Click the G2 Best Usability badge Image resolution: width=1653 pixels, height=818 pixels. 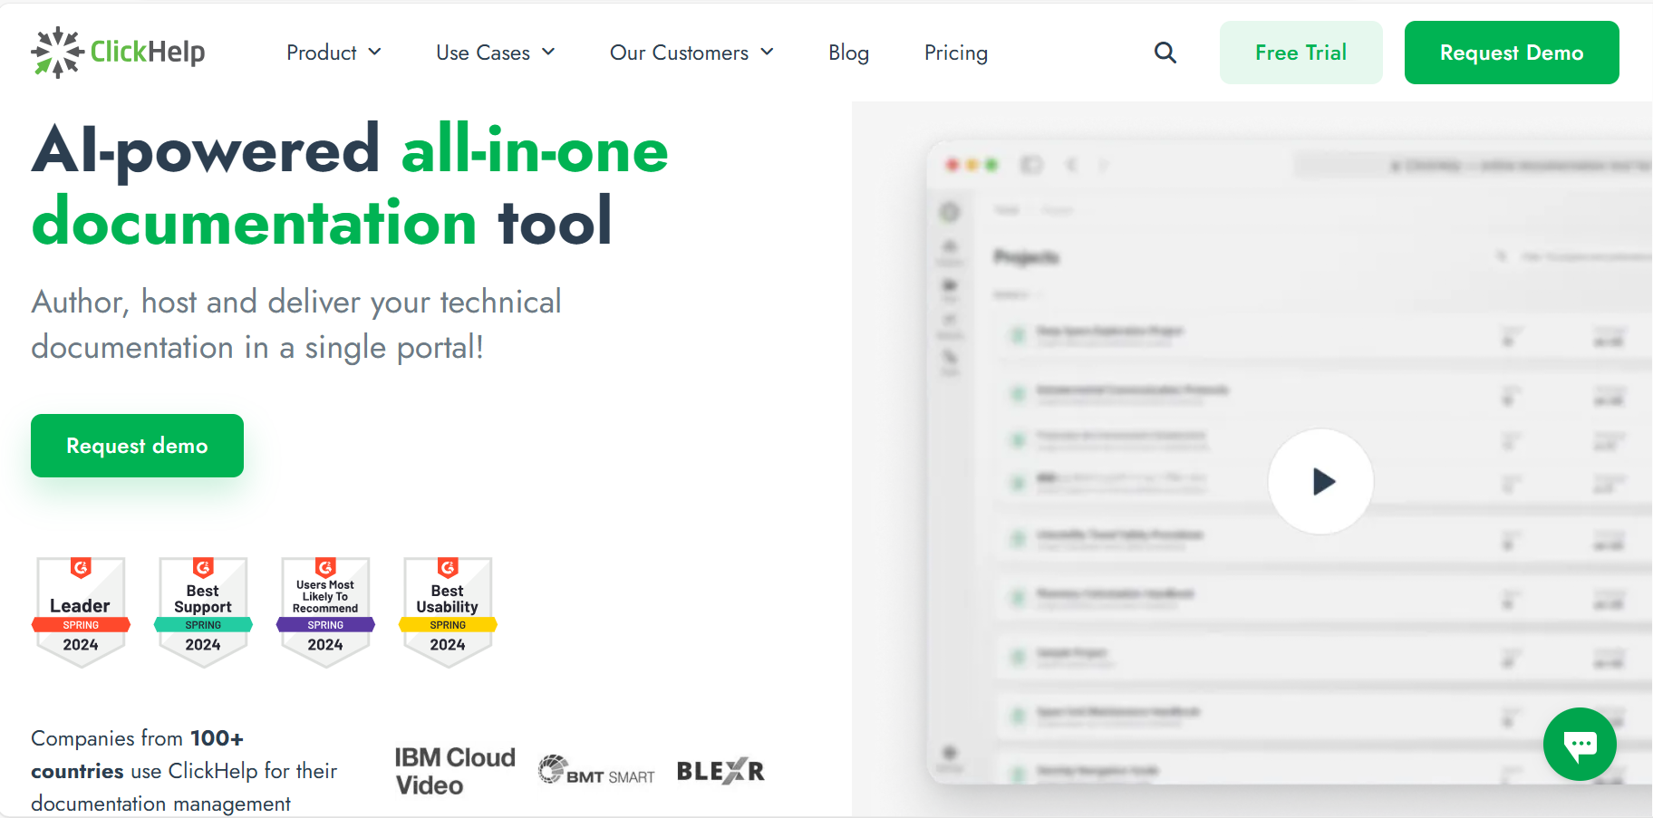[x=448, y=612]
